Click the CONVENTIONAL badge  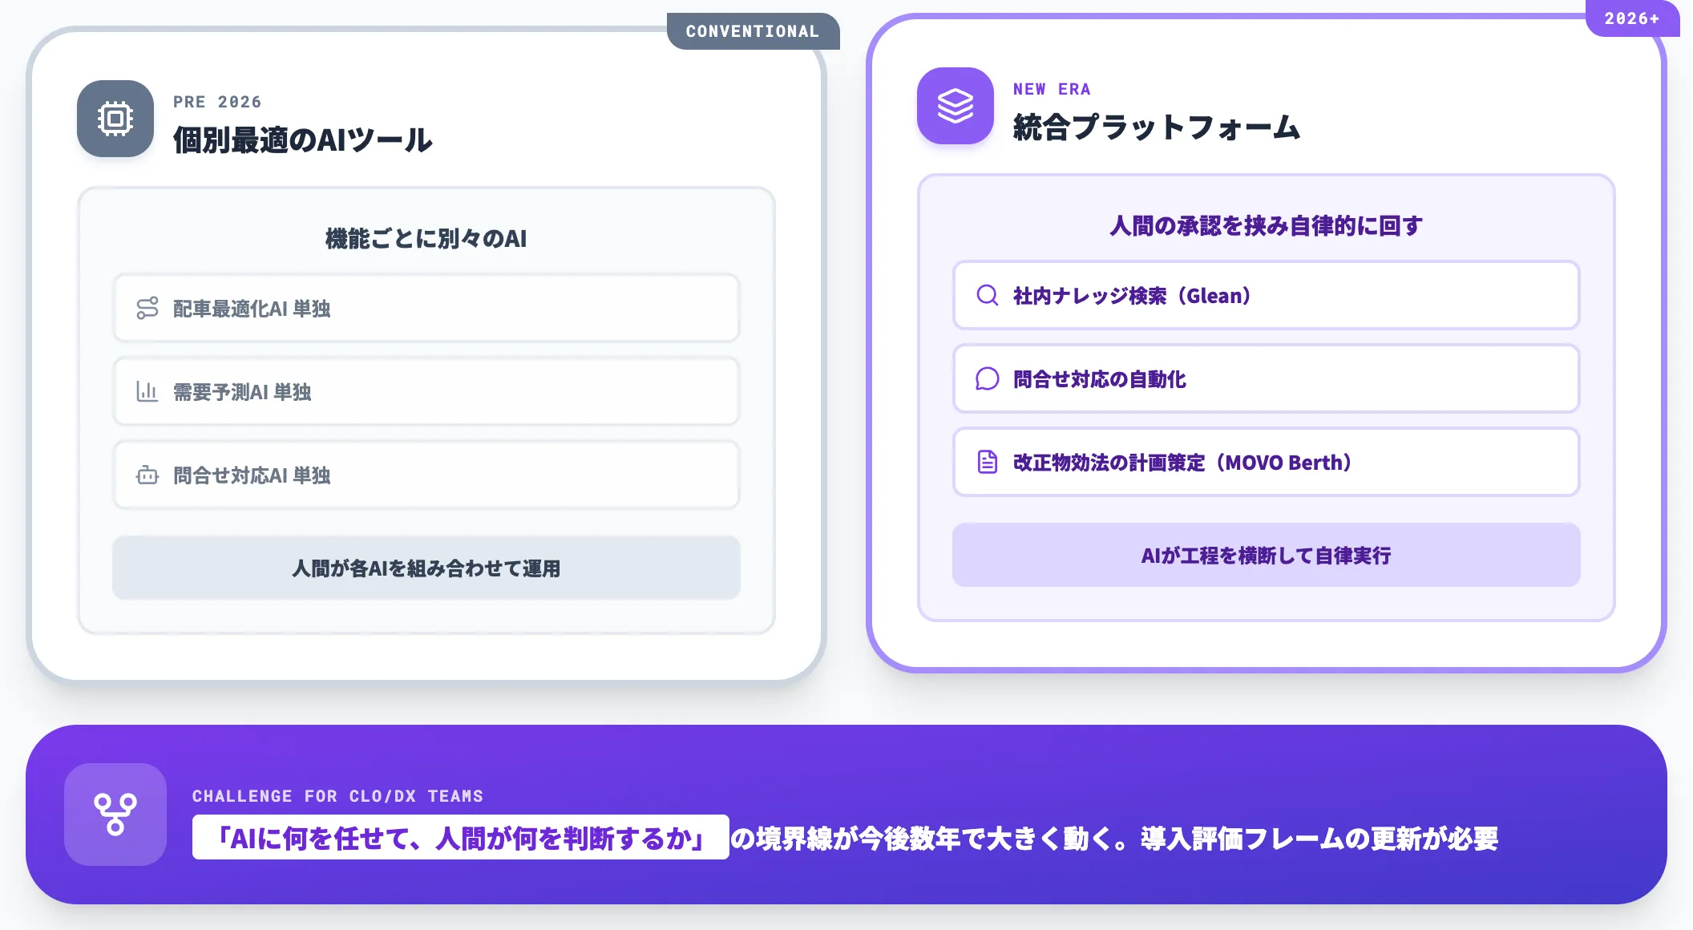click(753, 31)
